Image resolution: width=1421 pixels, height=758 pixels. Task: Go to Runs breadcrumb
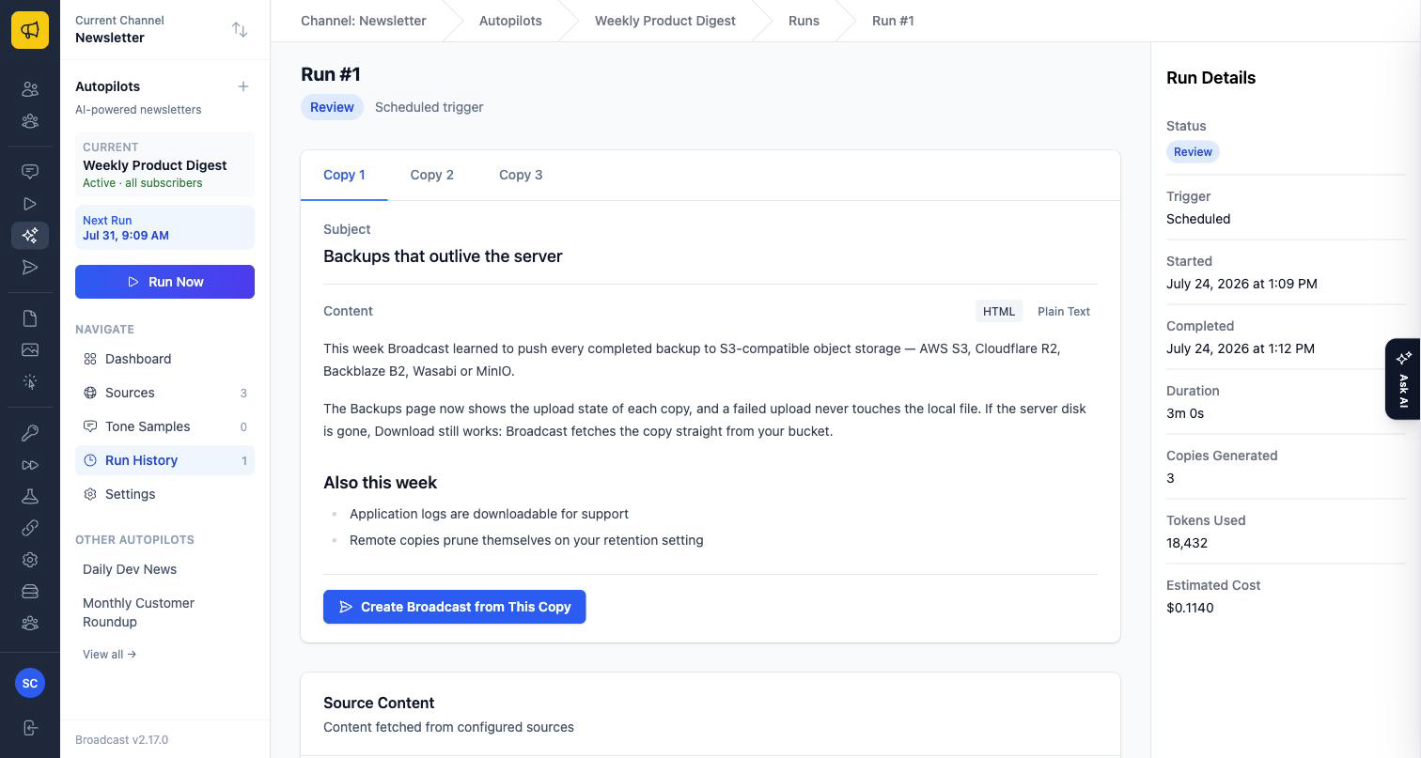804,21
